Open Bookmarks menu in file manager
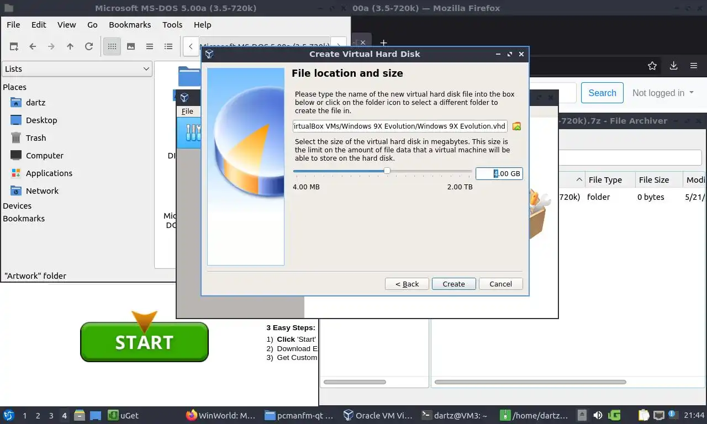707x424 pixels. [130, 25]
